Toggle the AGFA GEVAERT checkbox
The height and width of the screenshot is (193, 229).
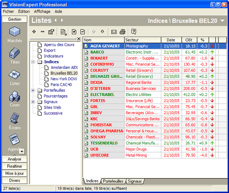pos(86,46)
